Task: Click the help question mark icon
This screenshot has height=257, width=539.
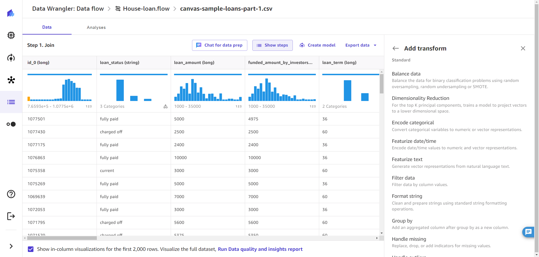Action: pos(11,194)
